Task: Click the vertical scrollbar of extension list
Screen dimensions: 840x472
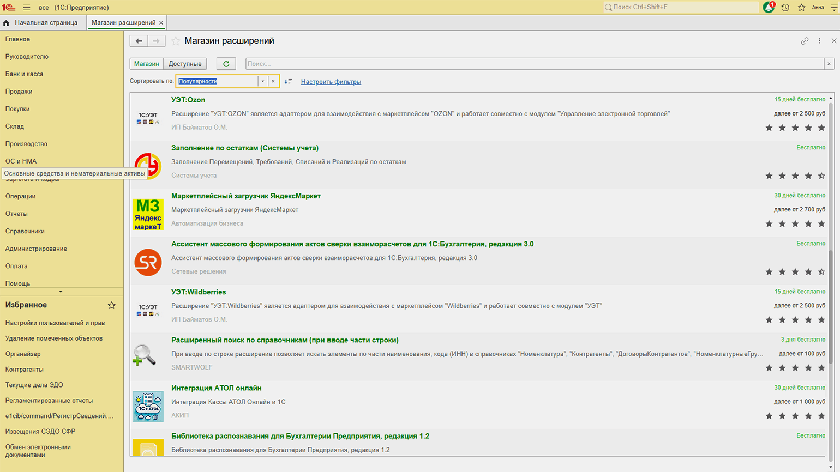Action: (831, 305)
